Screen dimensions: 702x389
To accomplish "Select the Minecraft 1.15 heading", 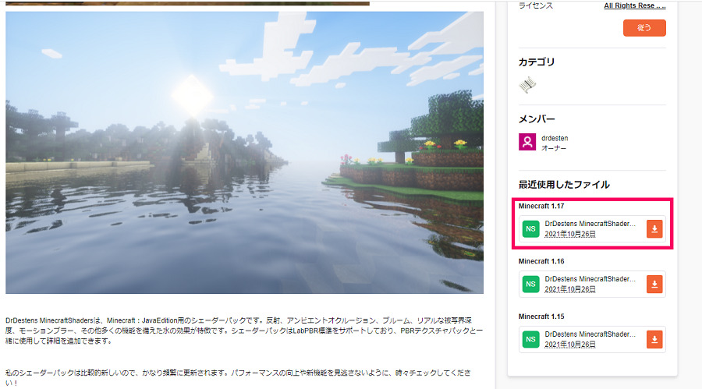I will (541, 316).
